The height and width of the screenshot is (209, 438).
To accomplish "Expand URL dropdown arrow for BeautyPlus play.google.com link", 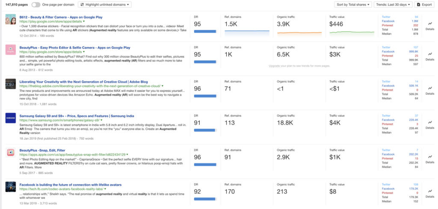I will click(83, 52).
